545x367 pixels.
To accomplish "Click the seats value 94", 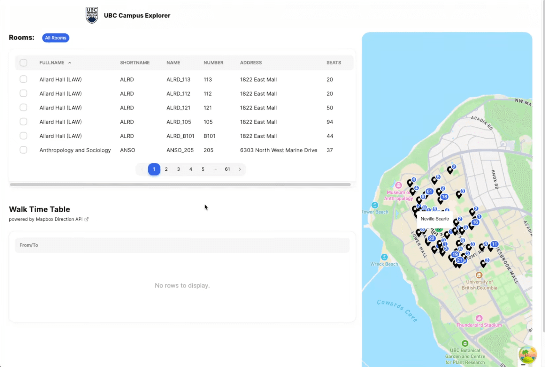I will coord(330,122).
